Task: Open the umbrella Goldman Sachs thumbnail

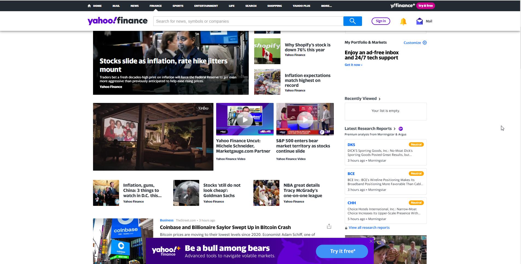Action: point(186,193)
